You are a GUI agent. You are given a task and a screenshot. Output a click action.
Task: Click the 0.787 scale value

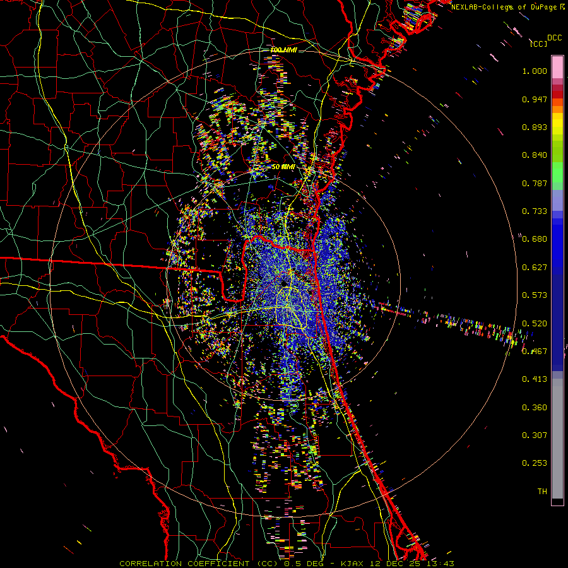point(535,183)
